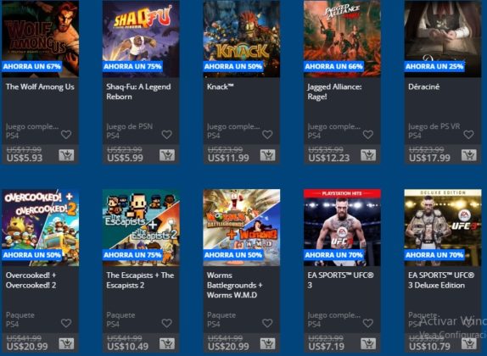
Task: Open the EA SPORTS UFC 3 Deluxe Edition title
Action: tap(441, 280)
